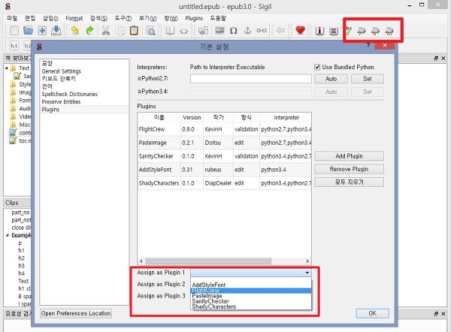Insert a hyperlink chain icon
The image size is (451, 332).
pyautogui.click(x=262, y=30)
